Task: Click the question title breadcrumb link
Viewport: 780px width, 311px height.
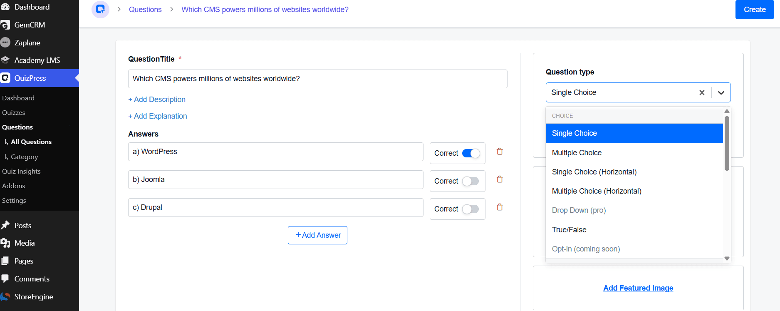Action: click(265, 10)
